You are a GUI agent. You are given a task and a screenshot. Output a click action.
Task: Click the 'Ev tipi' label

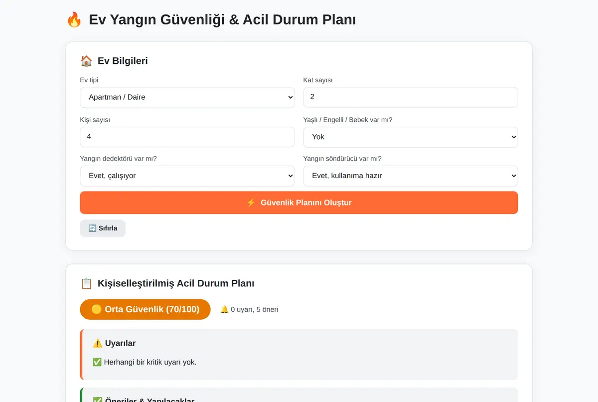89,80
